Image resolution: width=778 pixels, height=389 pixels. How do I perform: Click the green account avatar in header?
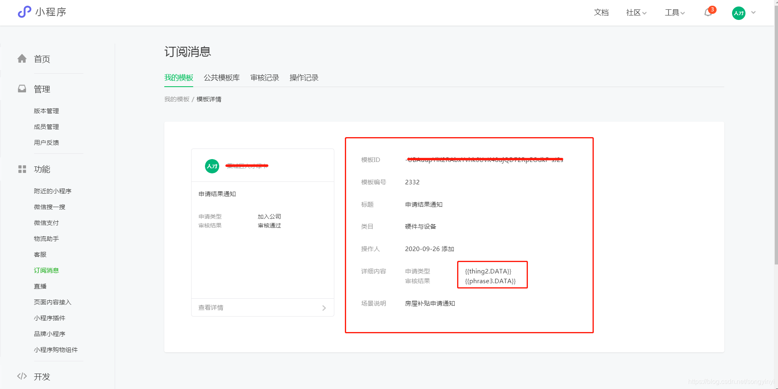[x=739, y=13]
